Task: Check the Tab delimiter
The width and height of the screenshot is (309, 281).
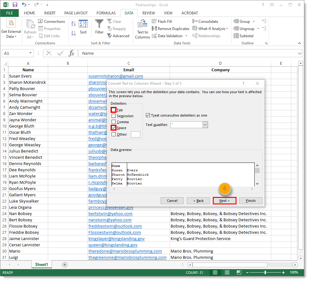Action: pos(113,110)
